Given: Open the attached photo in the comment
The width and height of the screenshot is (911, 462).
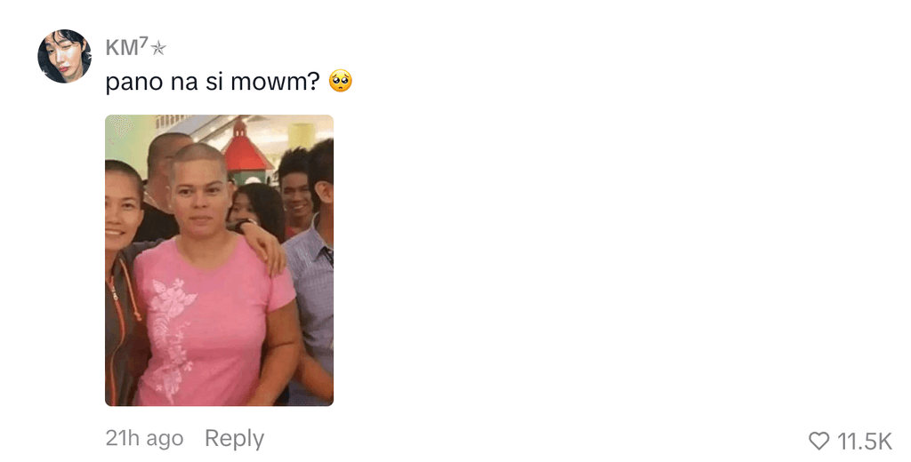Looking at the screenshot, I should point(219,260).
